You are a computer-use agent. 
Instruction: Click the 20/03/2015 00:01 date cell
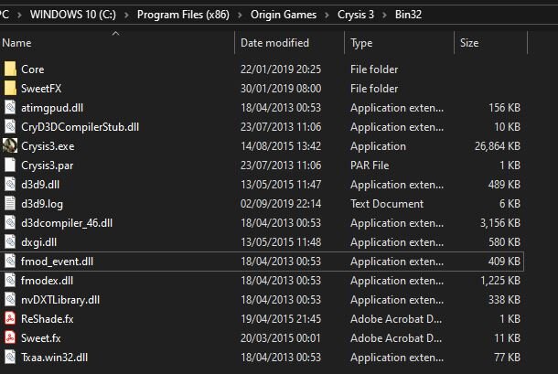281,338
